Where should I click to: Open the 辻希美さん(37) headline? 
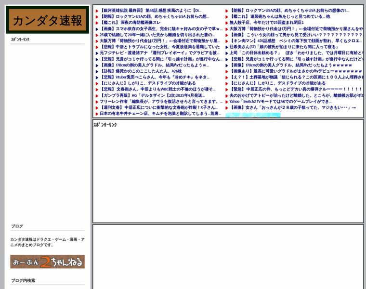tap(284, 47)
